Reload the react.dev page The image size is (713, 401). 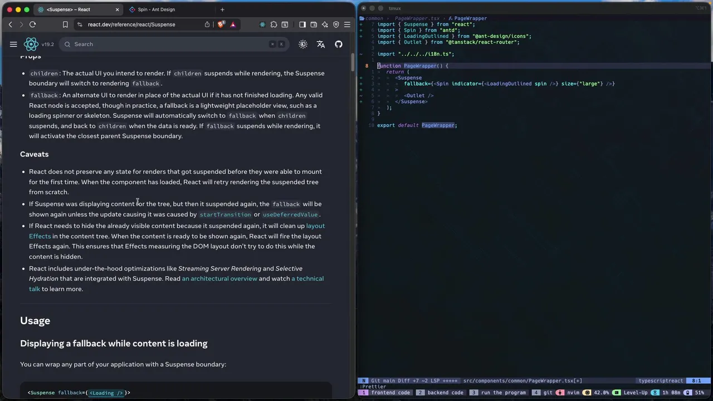click(33, 25)
